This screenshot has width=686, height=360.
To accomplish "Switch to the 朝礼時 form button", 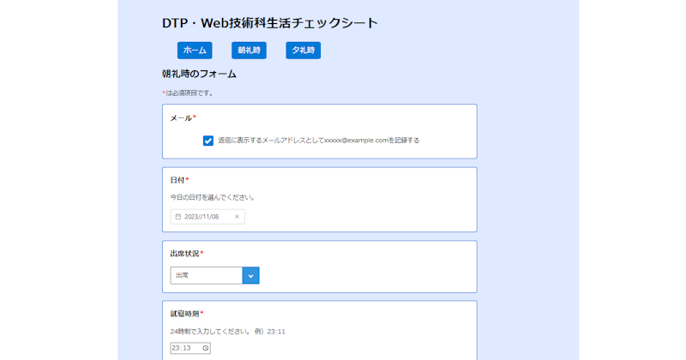I will click(249, 51).
